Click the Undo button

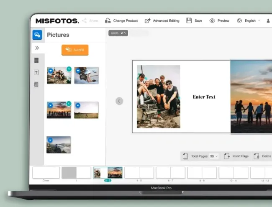coord(118,33)
